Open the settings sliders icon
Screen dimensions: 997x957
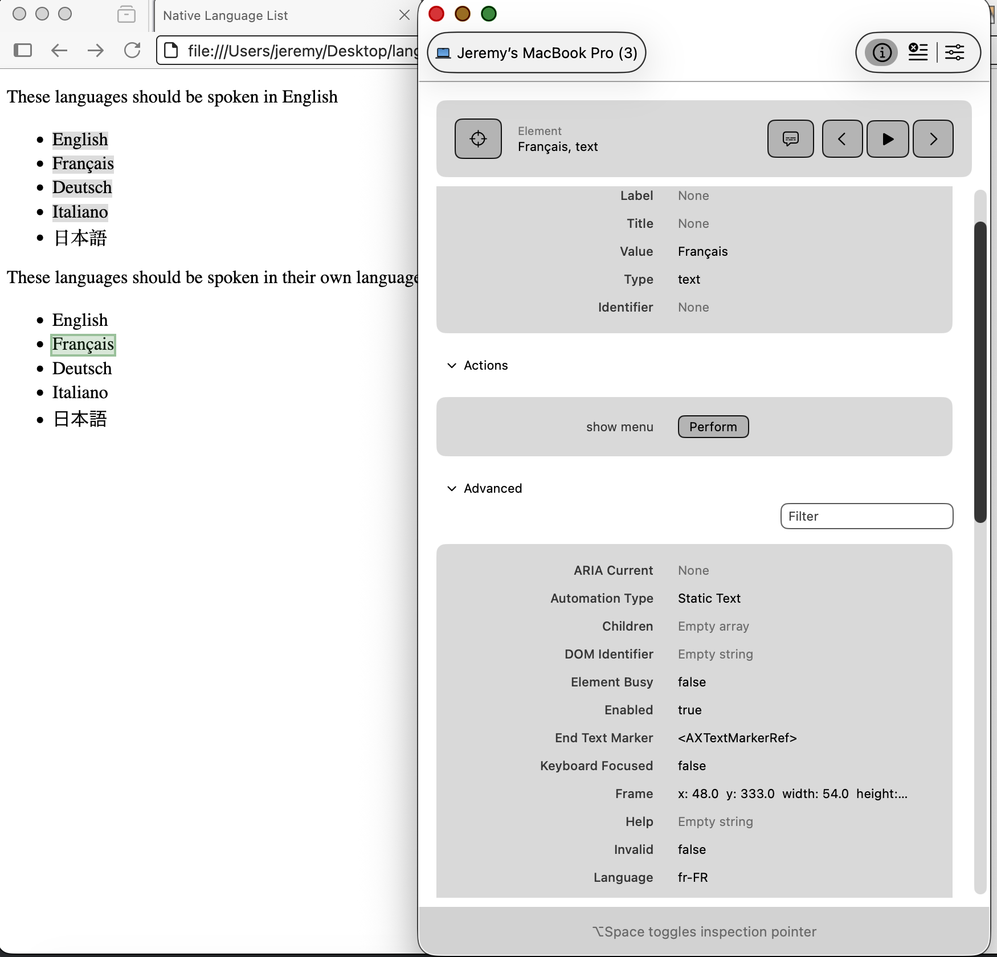point(955,52)
